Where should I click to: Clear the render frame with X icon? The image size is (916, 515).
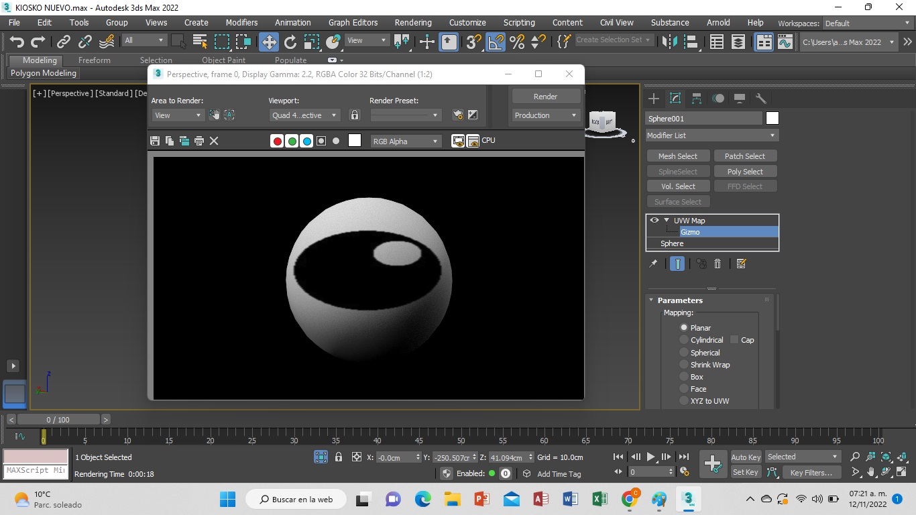(214, 141)
